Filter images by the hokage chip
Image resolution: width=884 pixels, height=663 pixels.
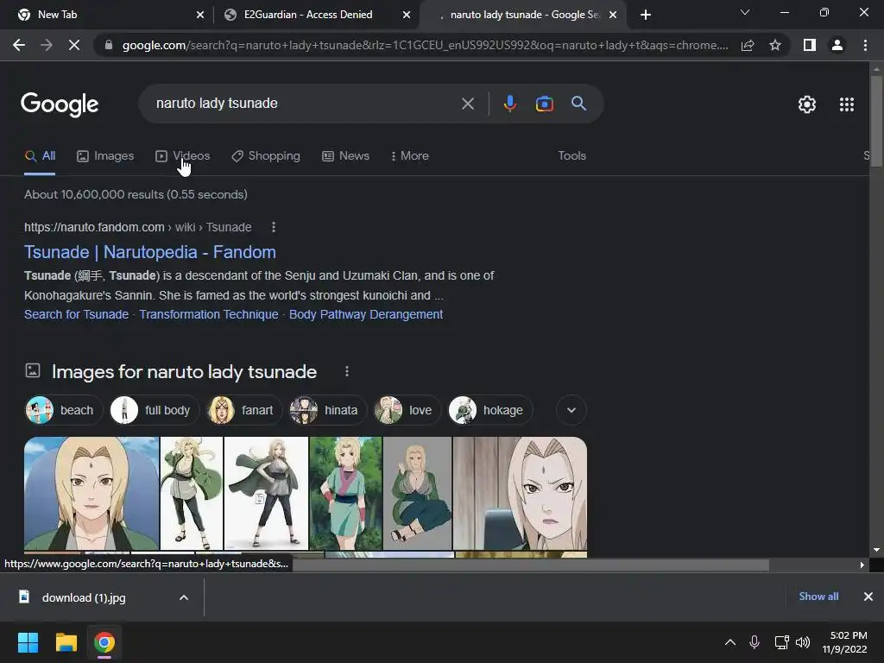pos(490,410)
